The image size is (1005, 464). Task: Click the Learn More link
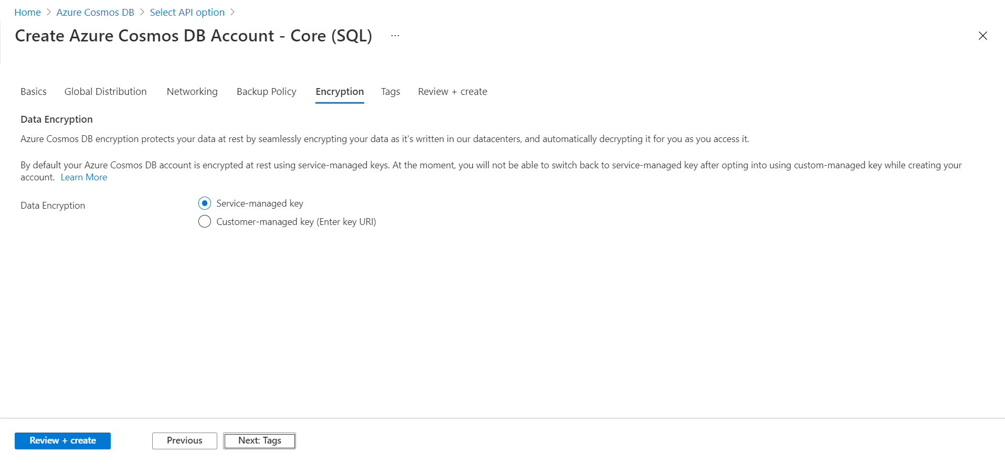[x=84, y=177]
